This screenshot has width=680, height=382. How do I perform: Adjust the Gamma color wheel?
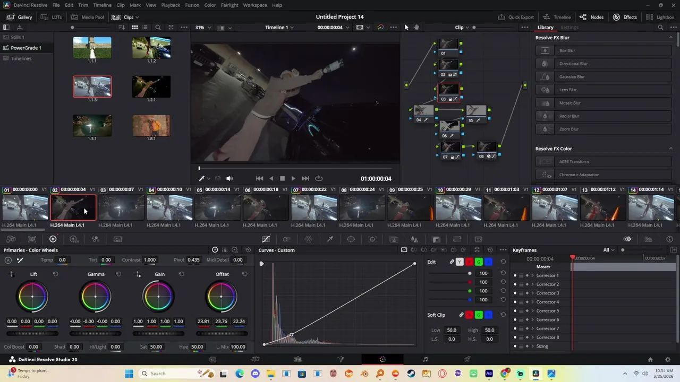click(x=96, y=297)
